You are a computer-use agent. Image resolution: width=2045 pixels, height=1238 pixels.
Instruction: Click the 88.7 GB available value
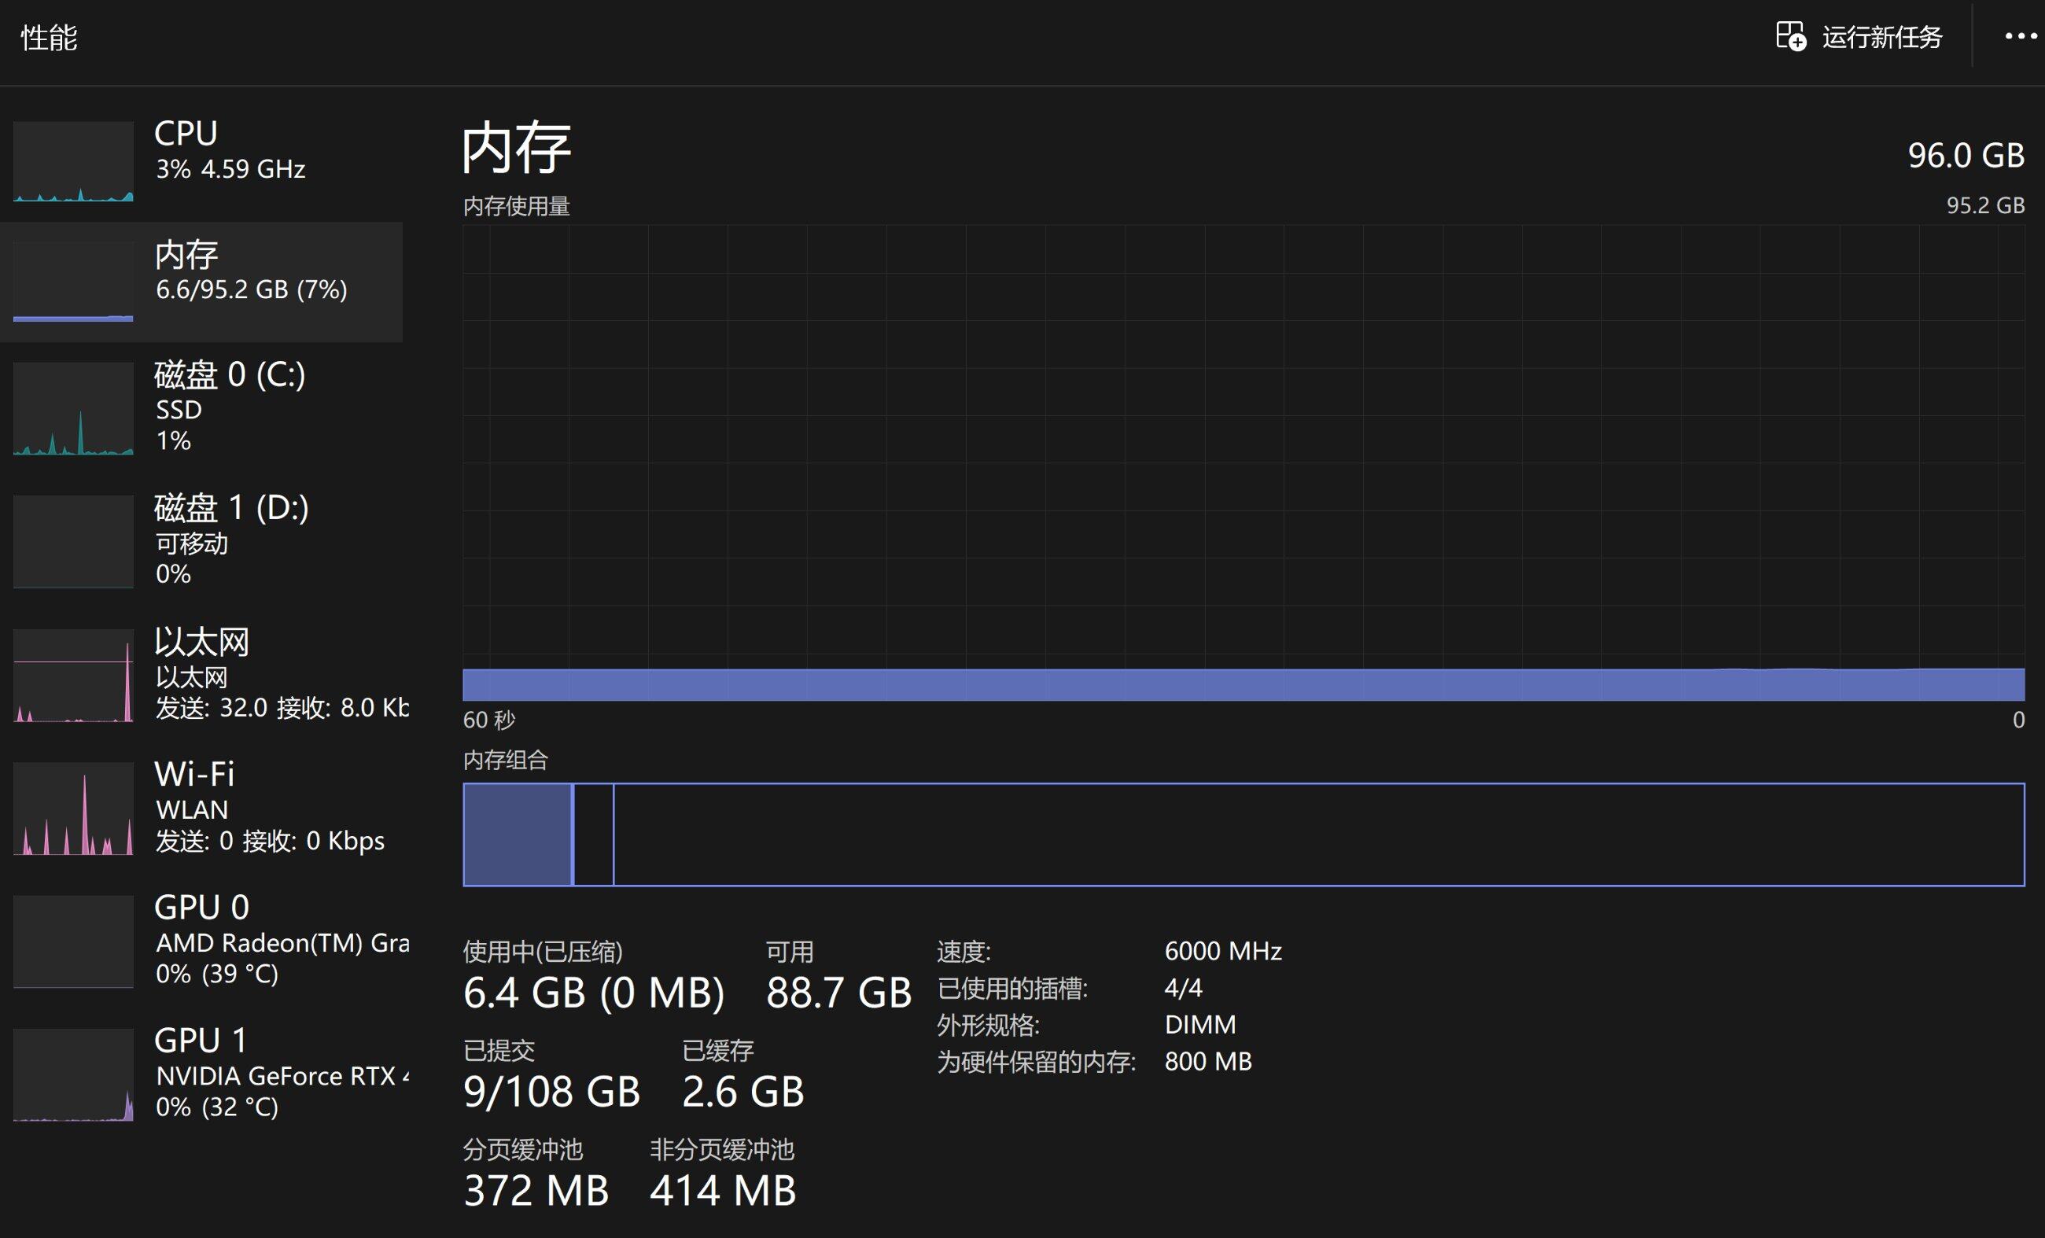(838, 993)
